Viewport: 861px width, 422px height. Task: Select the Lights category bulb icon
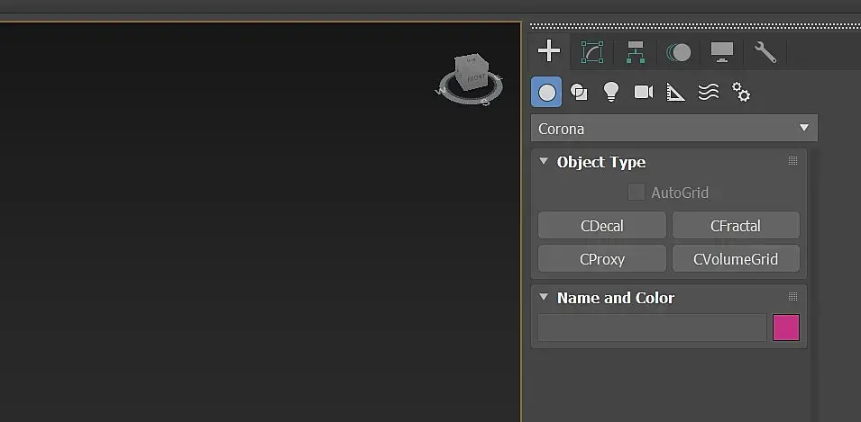pyautogui.click(x=610, y=92)
